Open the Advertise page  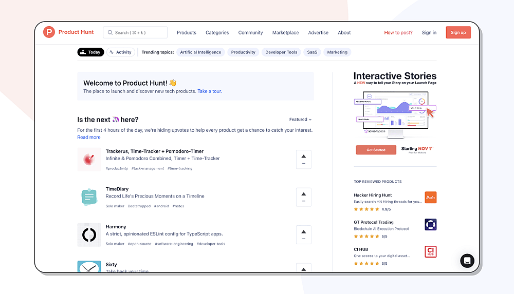click(318, 32)
